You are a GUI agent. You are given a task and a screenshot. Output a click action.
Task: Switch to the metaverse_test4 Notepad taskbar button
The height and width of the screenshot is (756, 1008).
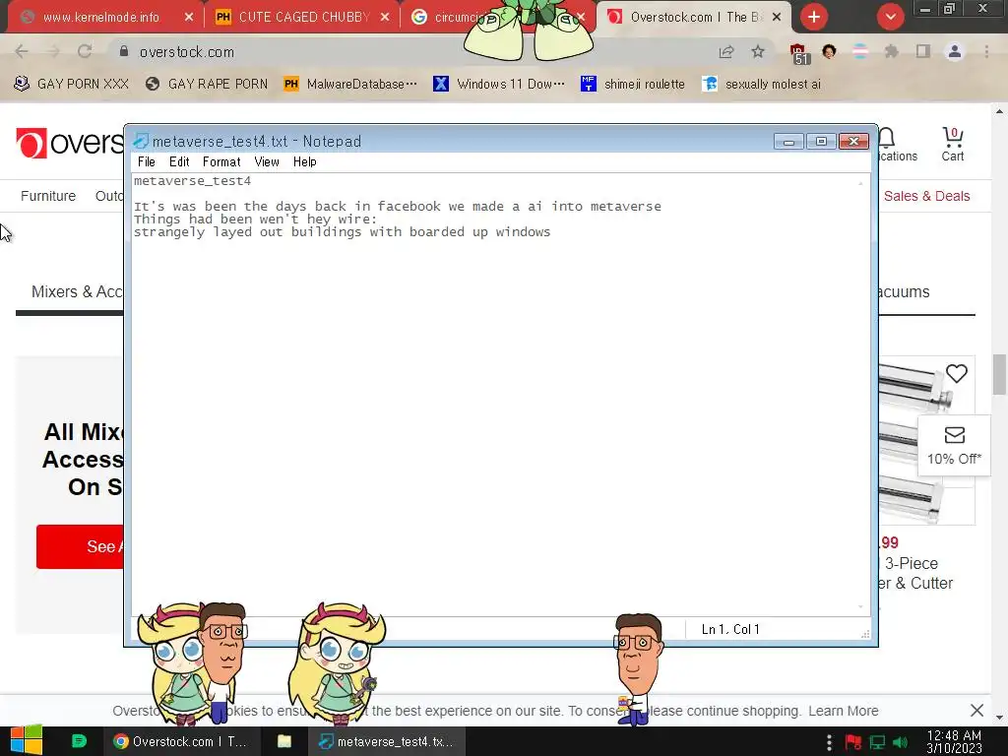point(386,741)
